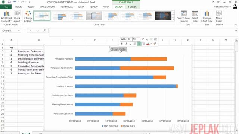The image size is (239, 134).
Task: Select row header 15
Action: click(x=3, y=84)
